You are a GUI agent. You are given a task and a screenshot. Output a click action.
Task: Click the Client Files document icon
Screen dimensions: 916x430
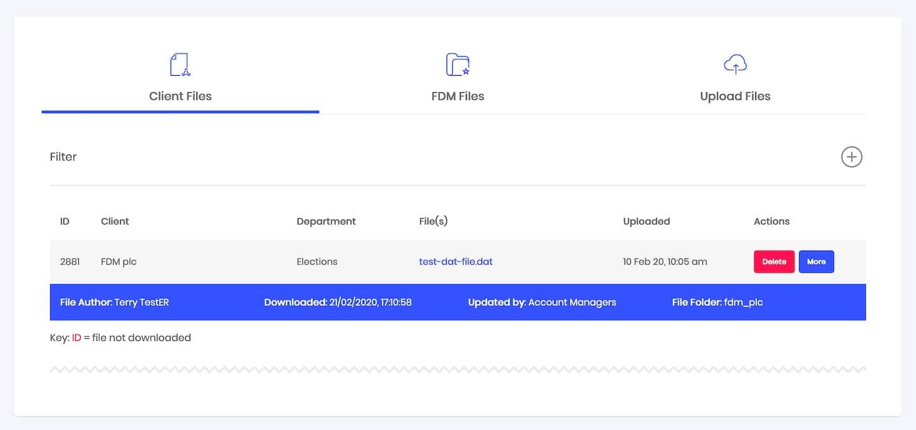coord(180,64)
